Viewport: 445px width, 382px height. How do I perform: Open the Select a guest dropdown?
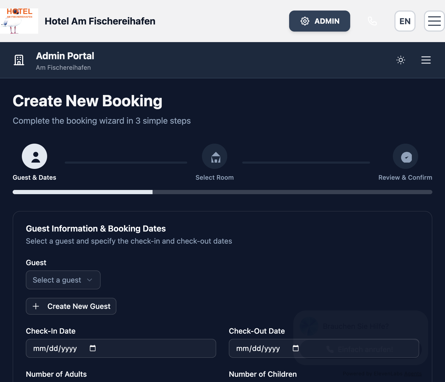pyautogui.click(x=63, y=280)
